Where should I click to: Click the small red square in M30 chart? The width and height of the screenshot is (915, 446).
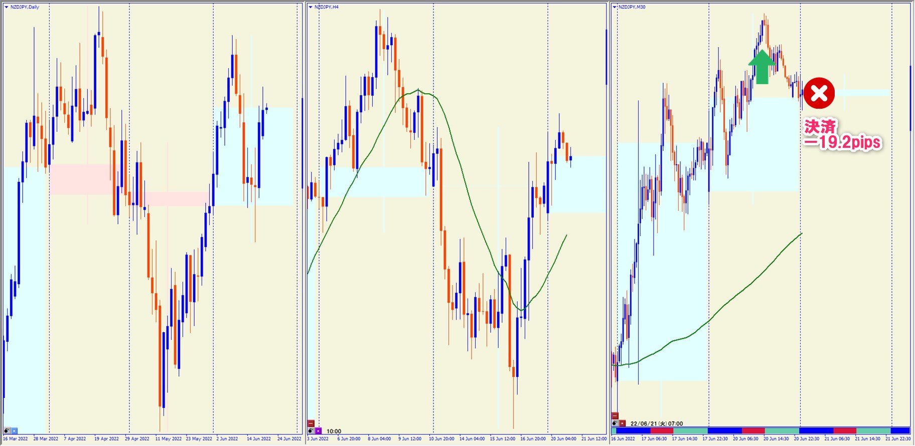623,423
